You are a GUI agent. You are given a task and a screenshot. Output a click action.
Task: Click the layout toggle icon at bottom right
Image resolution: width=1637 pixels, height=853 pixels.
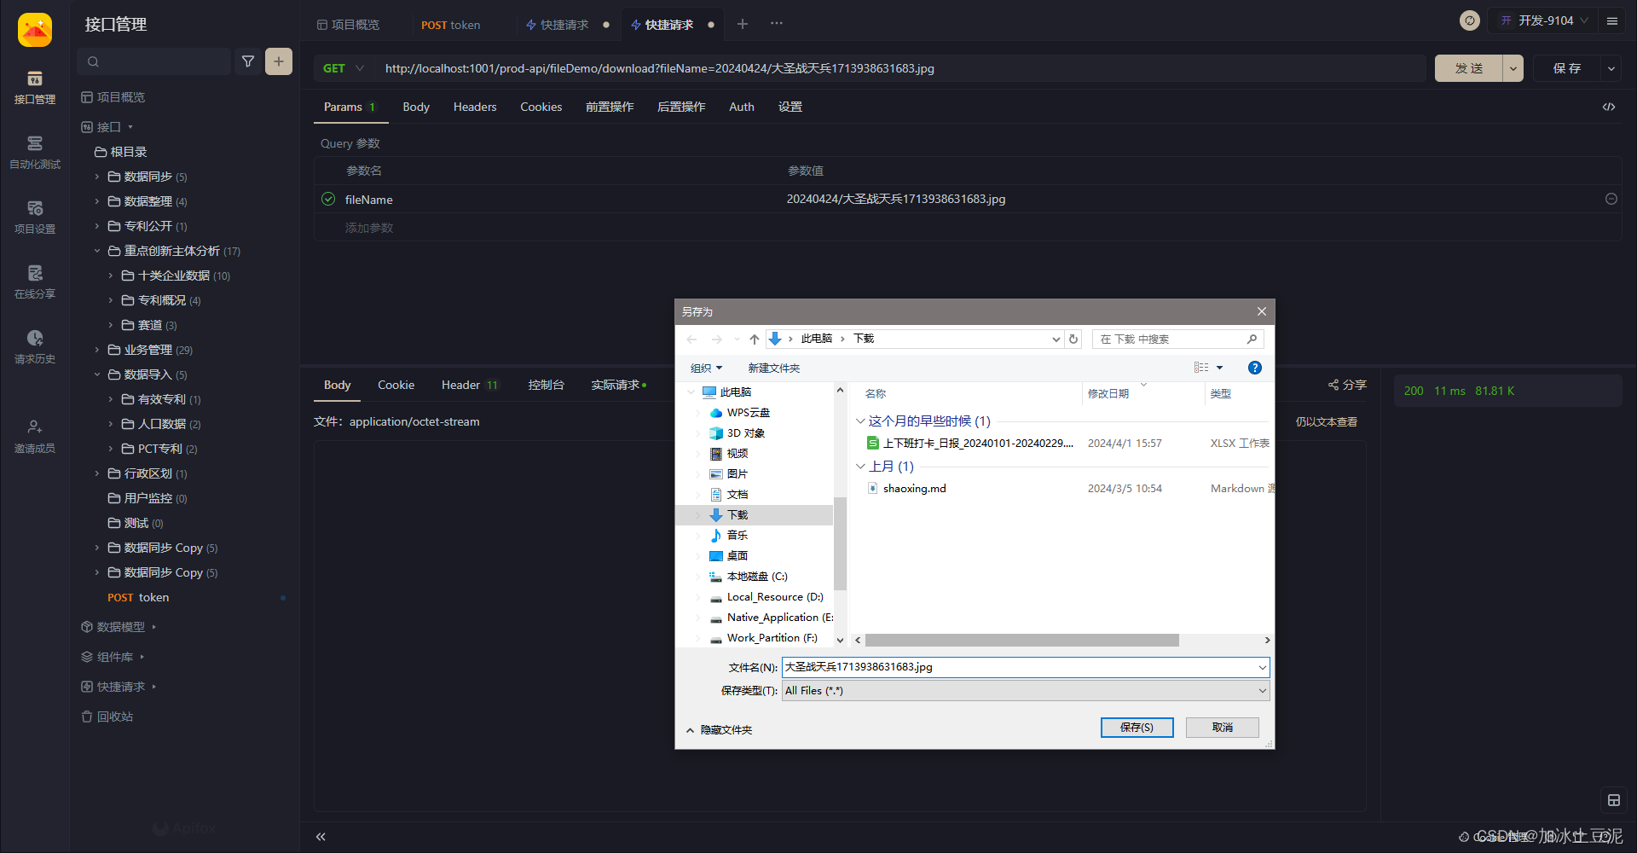pyautogui.click(x=1614, y=800)
